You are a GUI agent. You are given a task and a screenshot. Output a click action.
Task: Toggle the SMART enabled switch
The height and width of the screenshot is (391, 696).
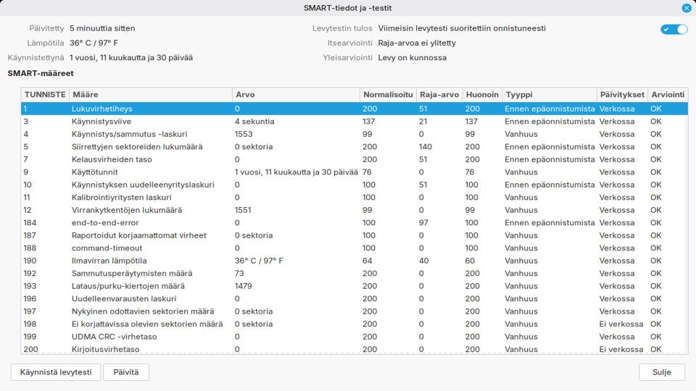tap(674, 29)
